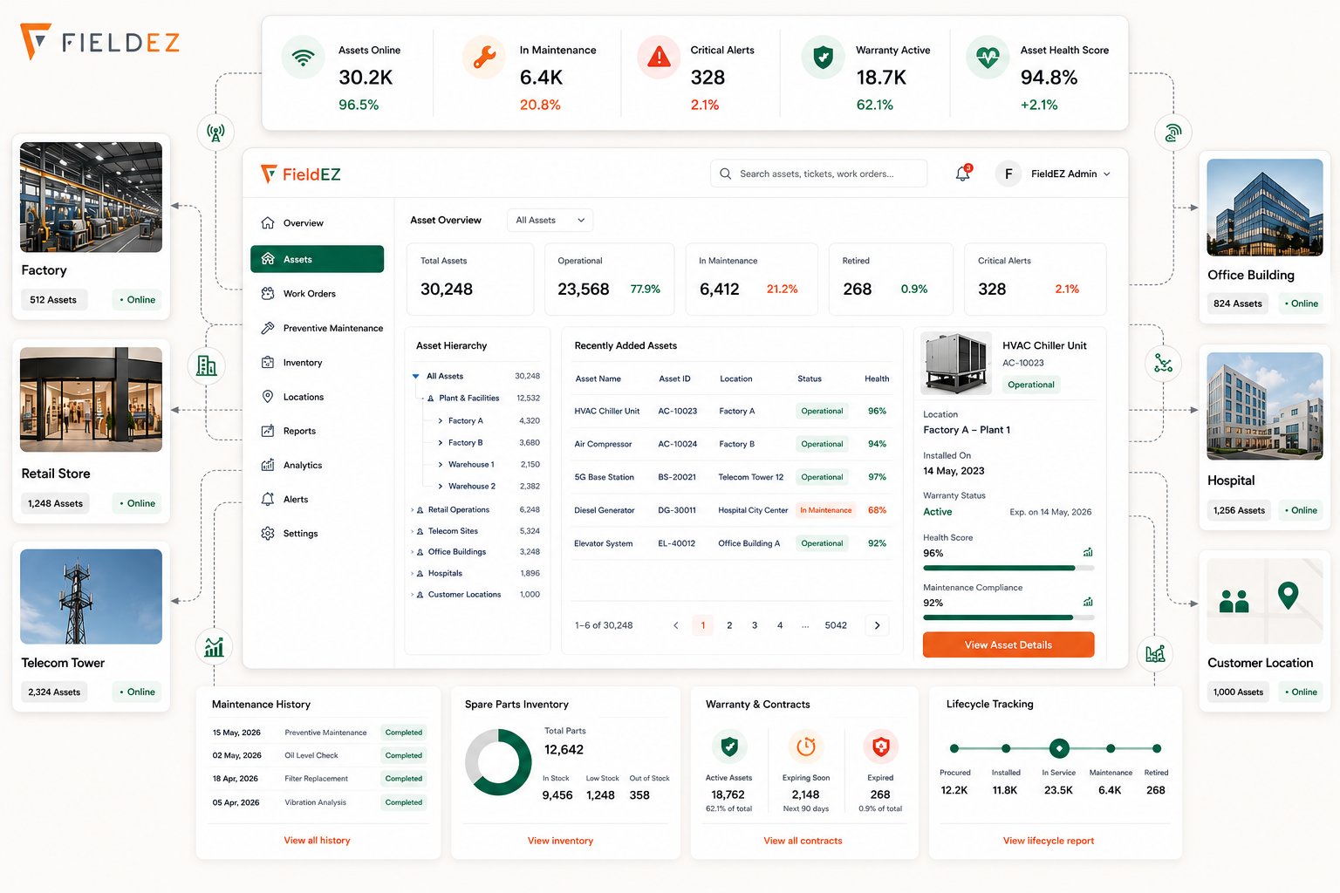The height and width of the screenshot is (893, 1340).
Task: Open the Telecom Tower photo thumbnail
Action: pos(91,596)
